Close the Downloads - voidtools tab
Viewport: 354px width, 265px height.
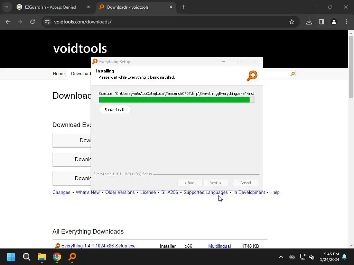(x=171, y=7)
